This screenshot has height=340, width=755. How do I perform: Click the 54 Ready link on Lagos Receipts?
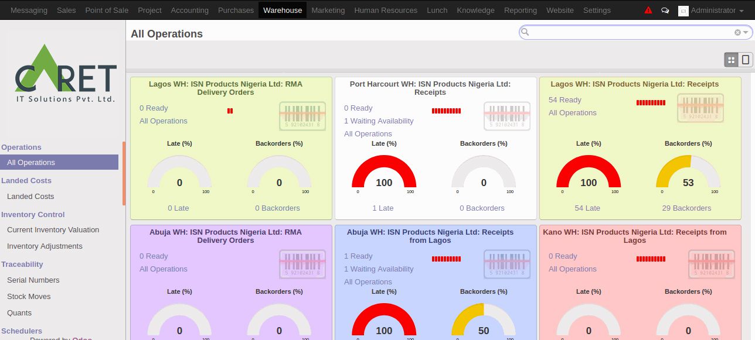[564, 100]
